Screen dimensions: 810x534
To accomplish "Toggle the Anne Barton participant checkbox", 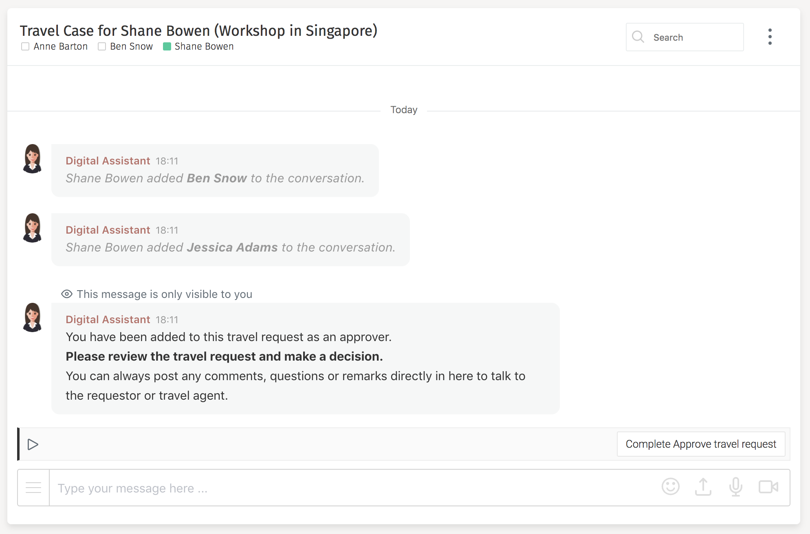I will coord(25,46).
